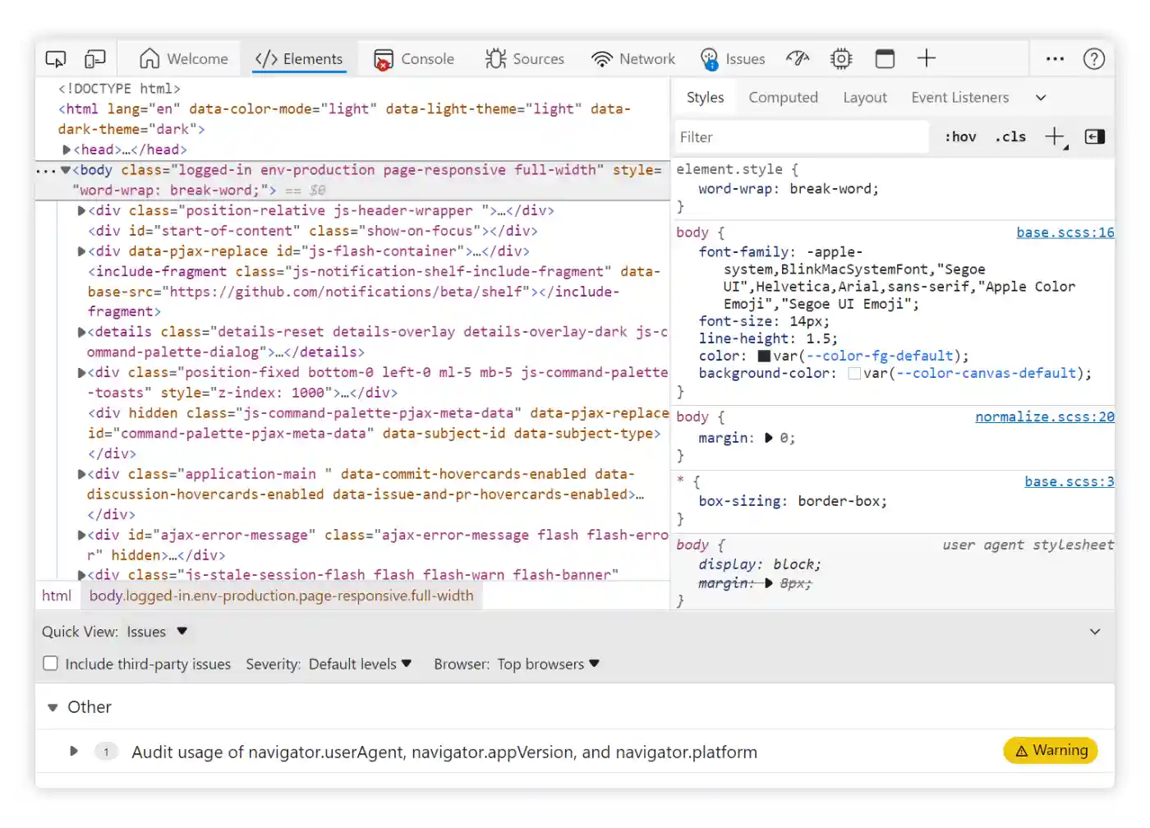1150x828 pixels.
Task: Click the Warning badge on the audit issue
Action: (x=1050, y=750)
